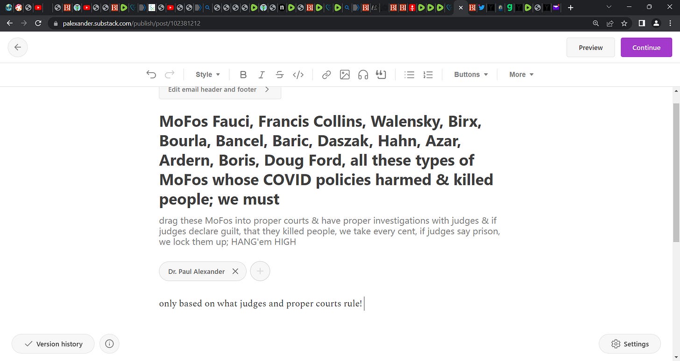Open the Chrome zoom control

pyautogui.click(x=595, y=23)
